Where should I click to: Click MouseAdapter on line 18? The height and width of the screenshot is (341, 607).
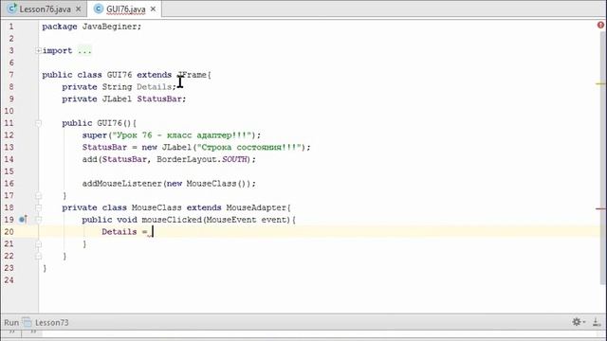[256, 207]
